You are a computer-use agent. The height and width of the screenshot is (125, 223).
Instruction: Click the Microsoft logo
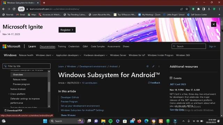[x=11, y=46]
